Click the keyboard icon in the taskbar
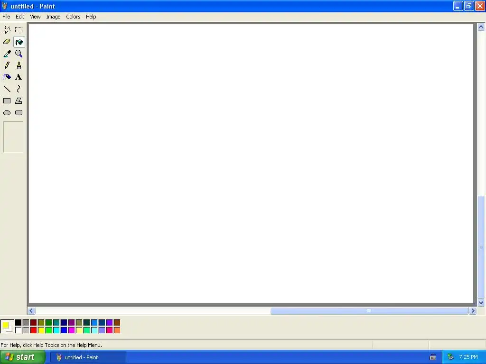 coord(433,357)
